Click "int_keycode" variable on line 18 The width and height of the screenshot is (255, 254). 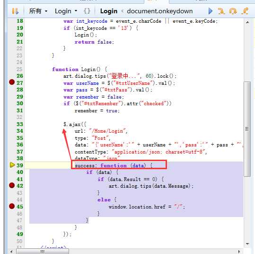pyautogui.click(x=92, y=21)
